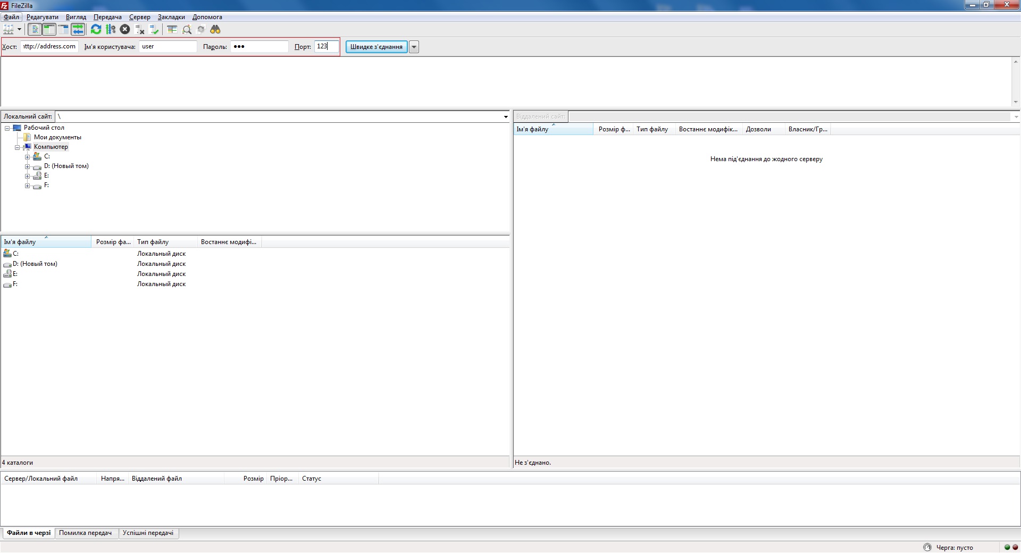Screen dimensions: 1021x553
Task: Sort local files by Тип файлу column
Action: pyautogui.click(x=165, y=242)
